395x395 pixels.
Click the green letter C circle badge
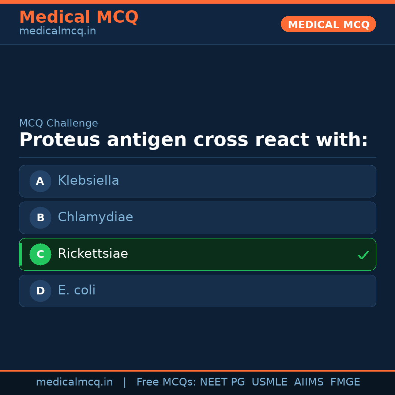pos(40,254)
